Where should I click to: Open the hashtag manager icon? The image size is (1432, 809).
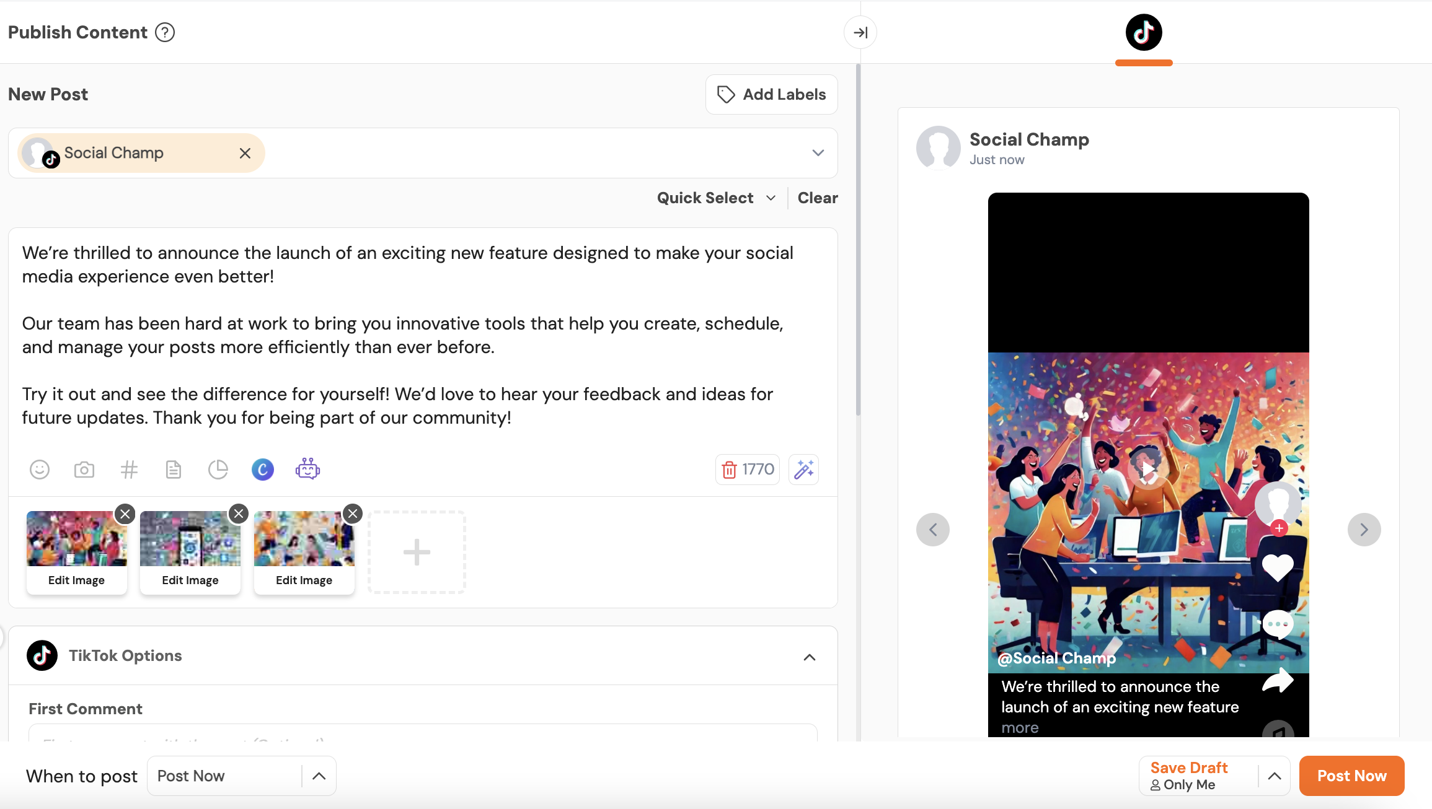(x=129, y=470)
